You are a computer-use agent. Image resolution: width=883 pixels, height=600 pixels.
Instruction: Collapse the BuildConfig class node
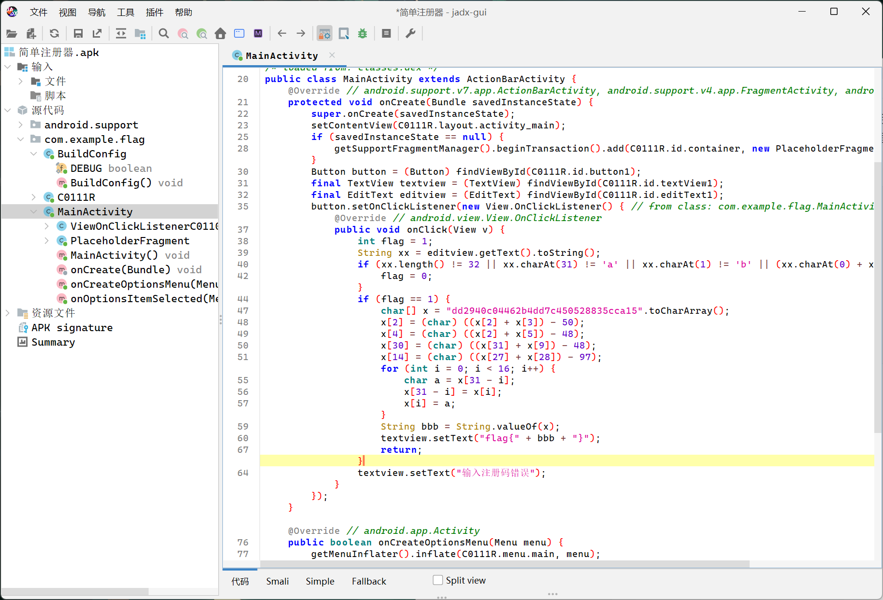coord(34,153)
